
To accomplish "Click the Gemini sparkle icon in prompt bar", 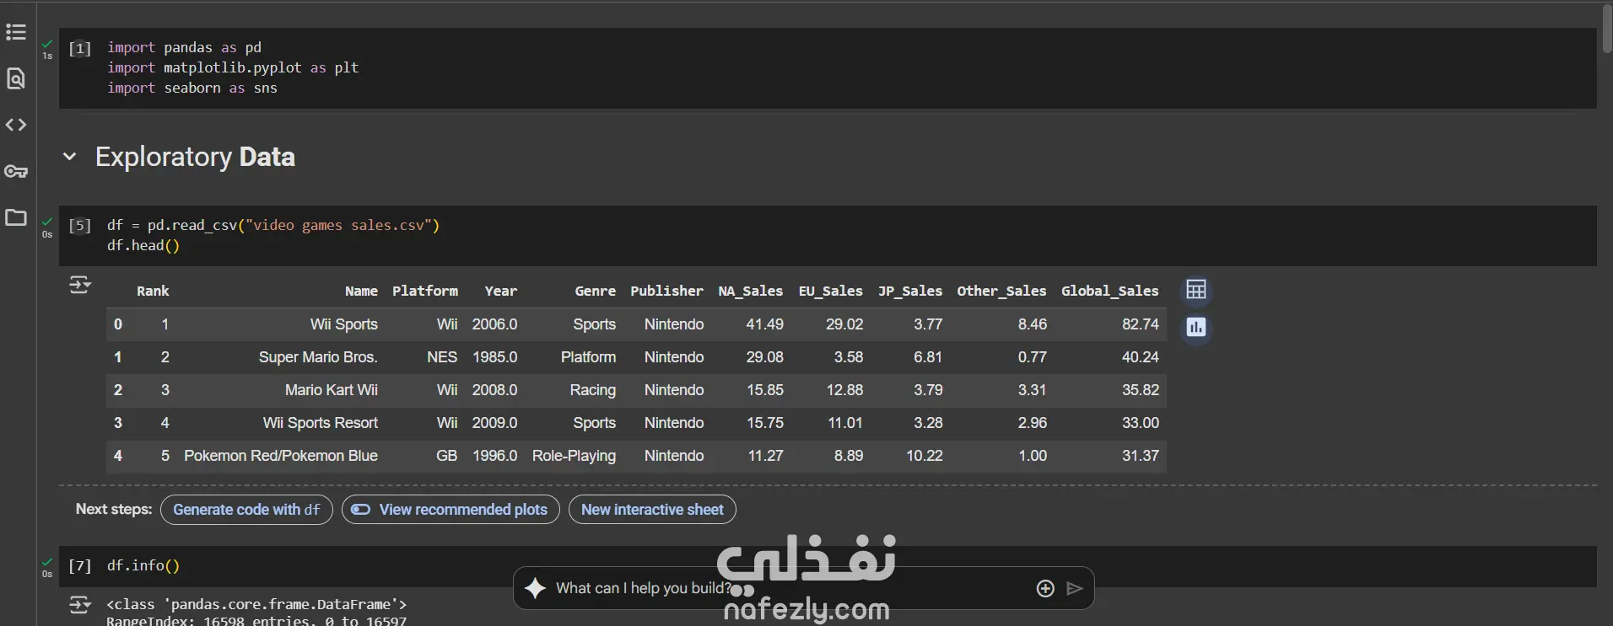I will [x=535, y=588].
